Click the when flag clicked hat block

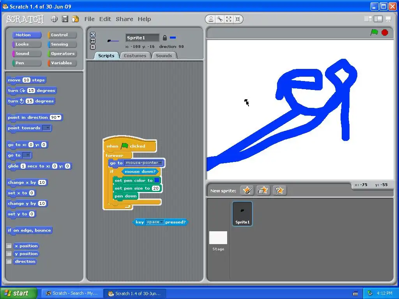pyautogui.click(x=130, y=145)
